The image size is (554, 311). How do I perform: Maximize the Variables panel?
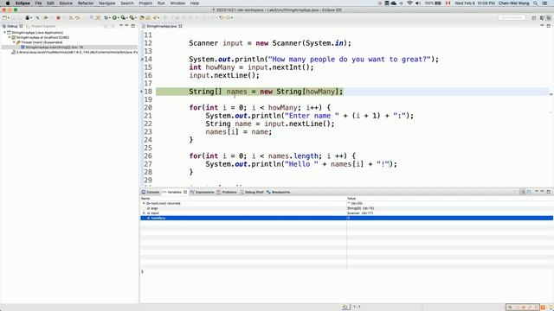[548, 192]
